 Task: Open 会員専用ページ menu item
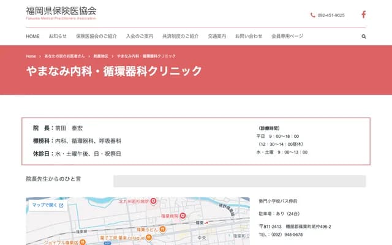287,36
